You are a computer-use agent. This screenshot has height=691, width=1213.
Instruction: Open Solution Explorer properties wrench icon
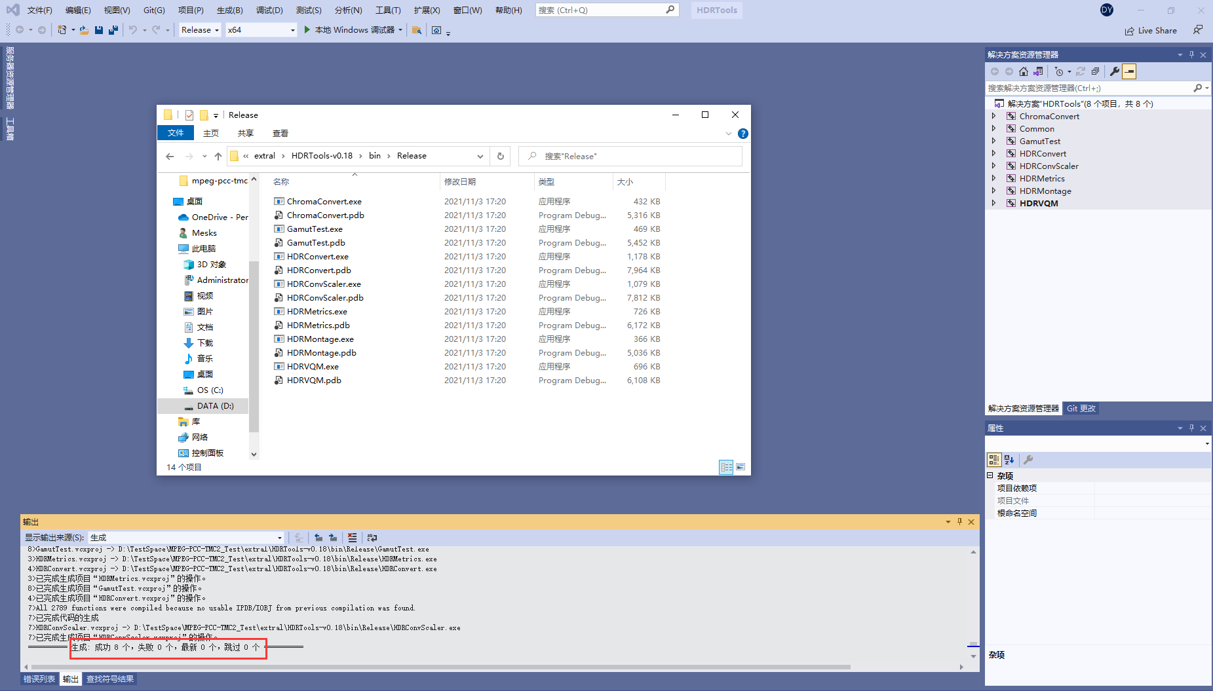click(x=1115, y=71)
